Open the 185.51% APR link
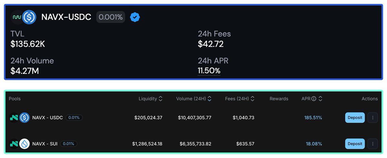 [x=313, y=118]
